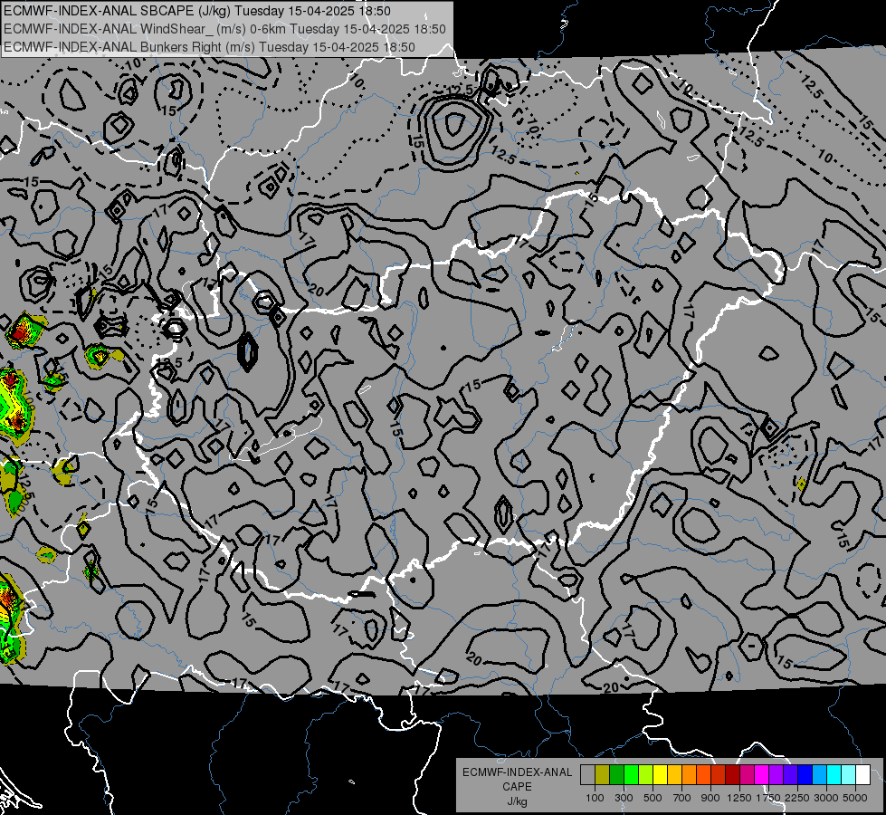Select the red-orange swatch left of 900
Screen dimensions: 886x815
click(703, 775)
